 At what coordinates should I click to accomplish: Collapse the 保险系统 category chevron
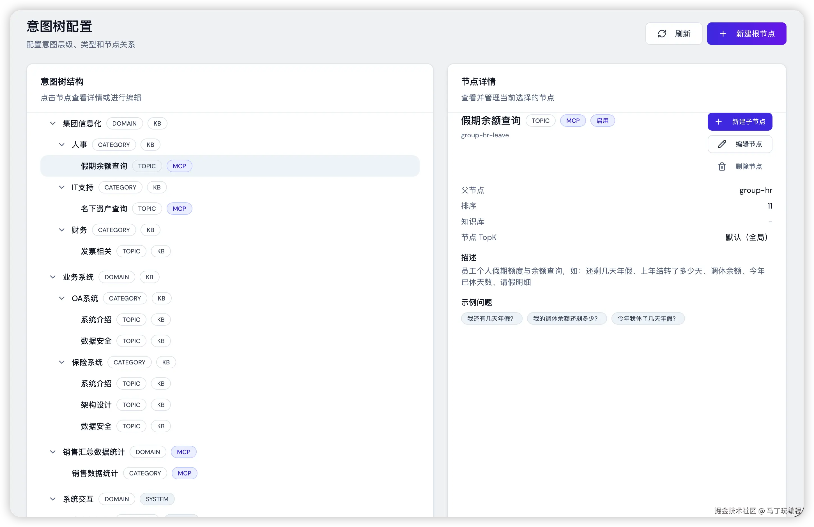coord(61,362)
